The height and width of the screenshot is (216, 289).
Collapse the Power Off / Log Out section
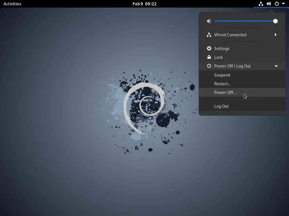pos(242,66)
